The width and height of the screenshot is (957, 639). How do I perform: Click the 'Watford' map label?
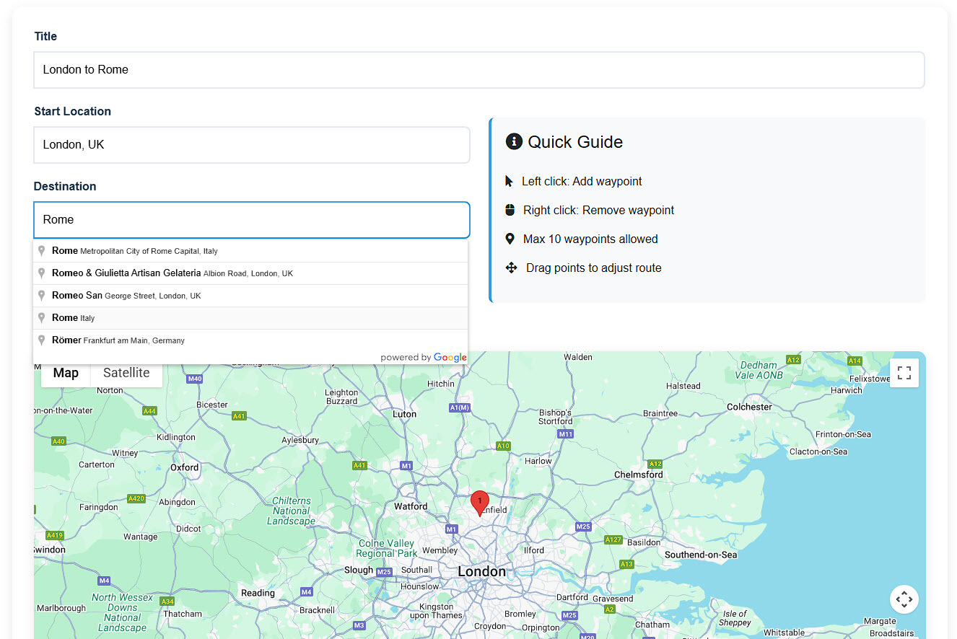tap(411, 506)
